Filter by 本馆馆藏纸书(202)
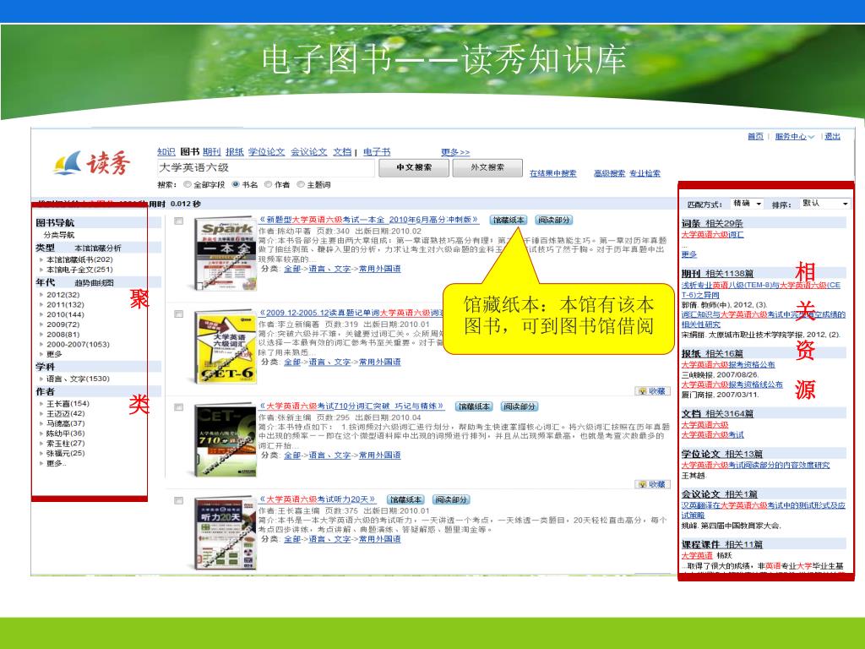 [x=79, y=259]
